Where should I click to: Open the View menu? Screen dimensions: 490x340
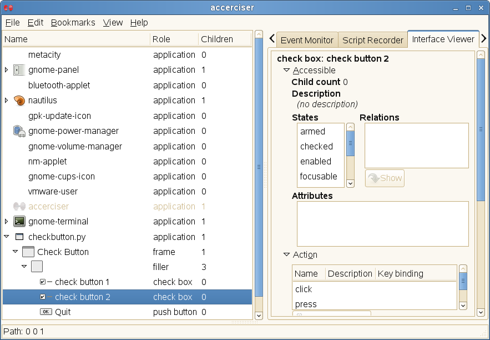[x=113, y=23]
